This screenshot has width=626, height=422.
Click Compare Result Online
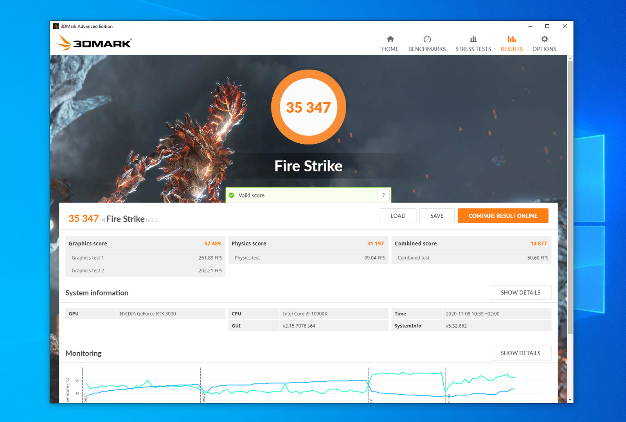pyautogui.click(x=503, y=216)
